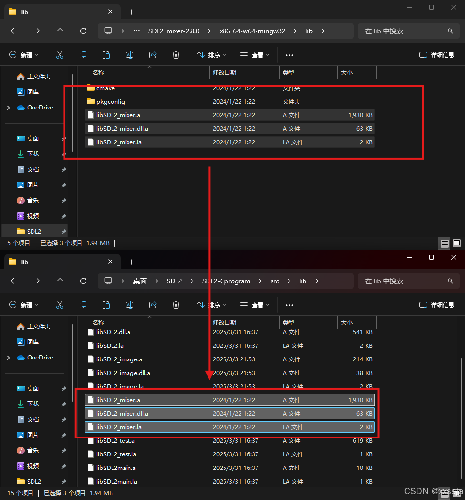Cut the selected files using the scissors icon
This screenshot has height=500, width=465.
60,54
